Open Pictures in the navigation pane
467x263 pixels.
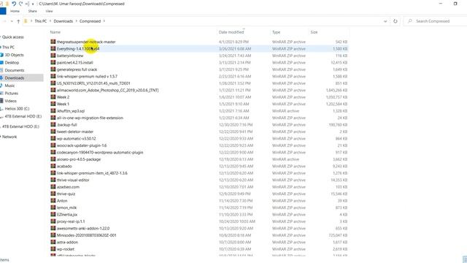(x=12, y=94)
